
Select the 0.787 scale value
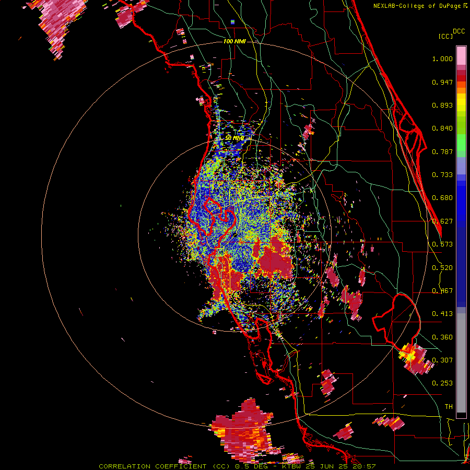click(x=442, y=151)
